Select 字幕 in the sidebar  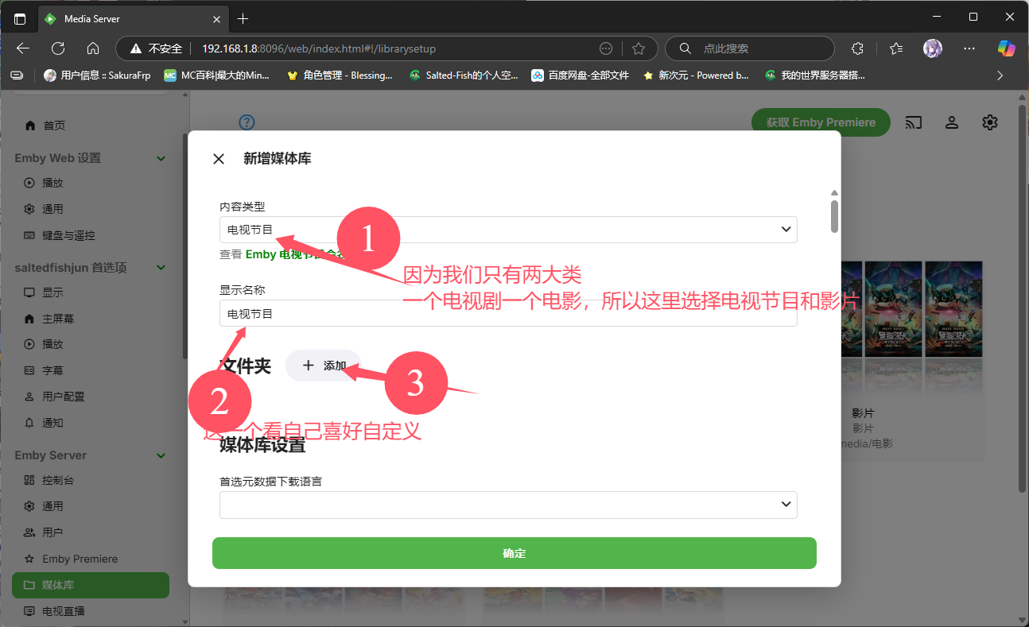[x=52, y=370]
